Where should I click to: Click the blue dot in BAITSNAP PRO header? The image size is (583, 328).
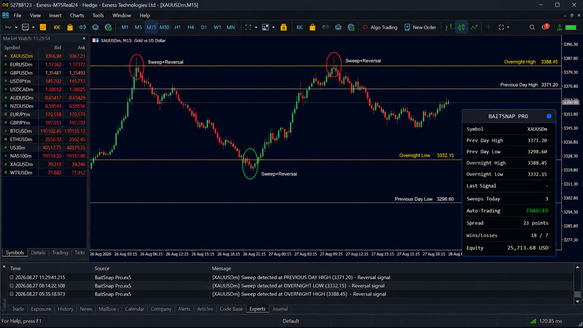(549, 116)
